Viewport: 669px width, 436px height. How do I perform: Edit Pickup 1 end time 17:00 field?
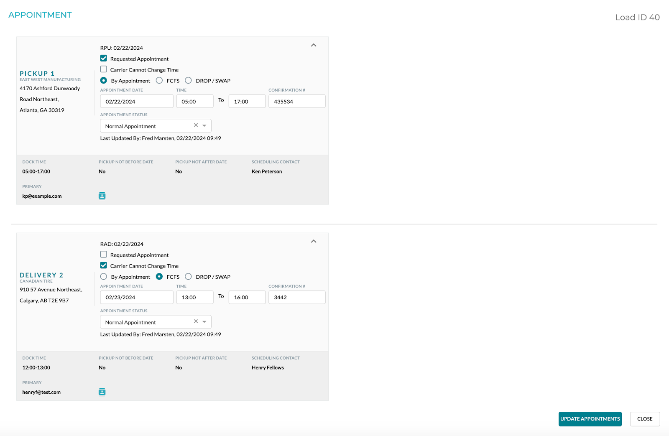[247, 102]
